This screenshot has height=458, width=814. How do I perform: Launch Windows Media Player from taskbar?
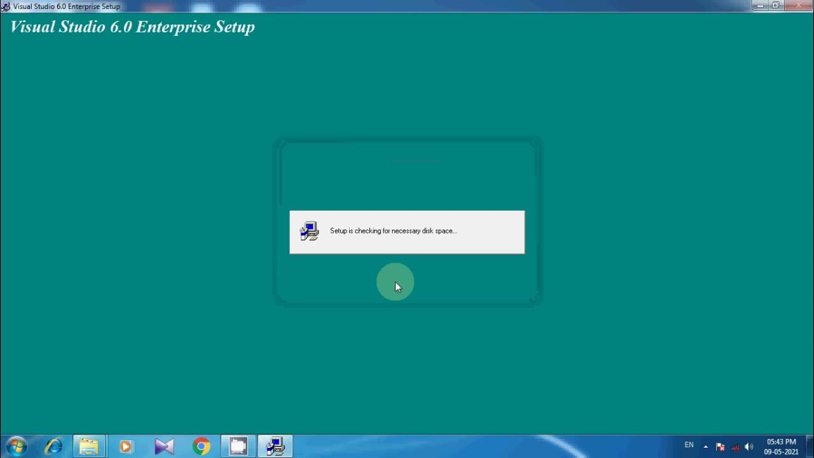[126, 447]
